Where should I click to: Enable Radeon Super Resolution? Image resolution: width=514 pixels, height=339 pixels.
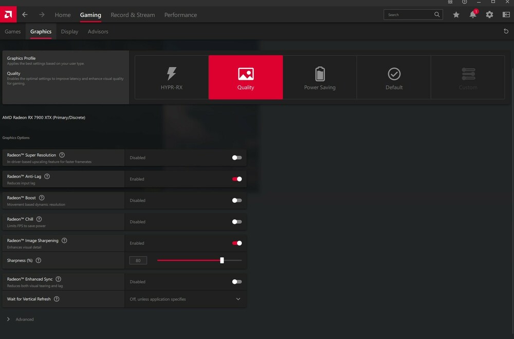pos(236,157)
